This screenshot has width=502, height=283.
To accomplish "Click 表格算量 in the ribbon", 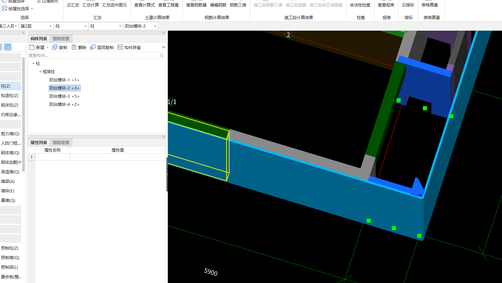I will [x=430, y=5].
